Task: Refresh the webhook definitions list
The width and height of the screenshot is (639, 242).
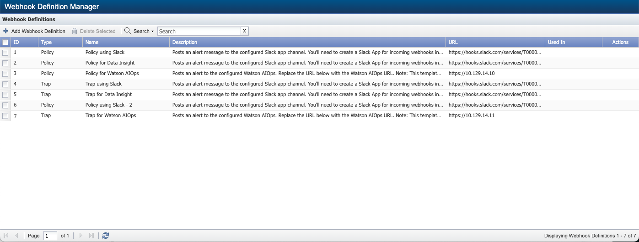Action: pos(106,236)
